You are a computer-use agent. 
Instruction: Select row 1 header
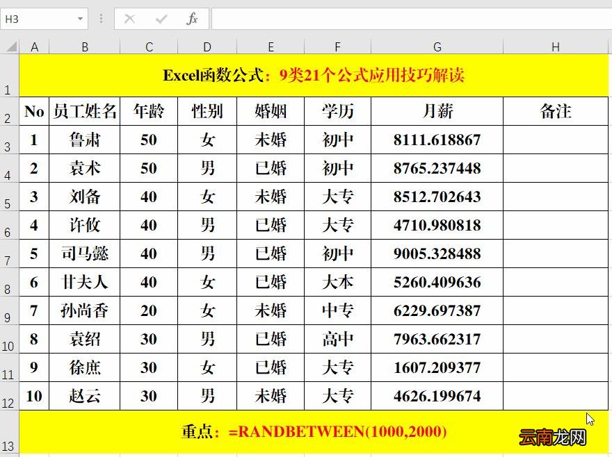9,76
